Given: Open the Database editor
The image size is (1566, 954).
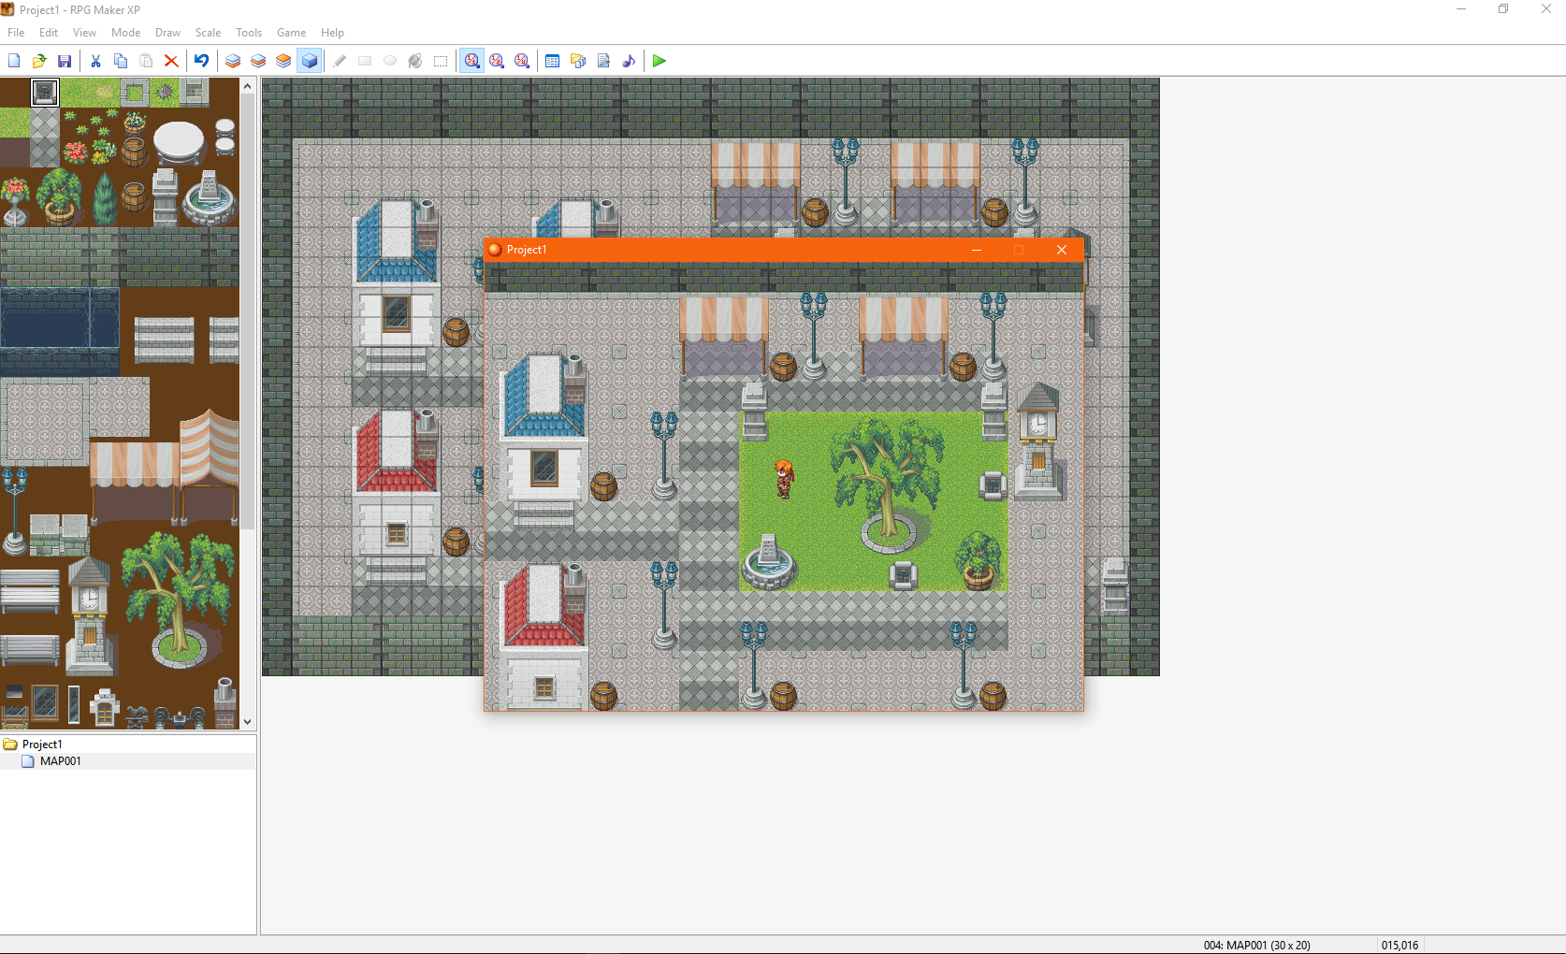Looking at the screenshot, I should (x=552, y=61).
